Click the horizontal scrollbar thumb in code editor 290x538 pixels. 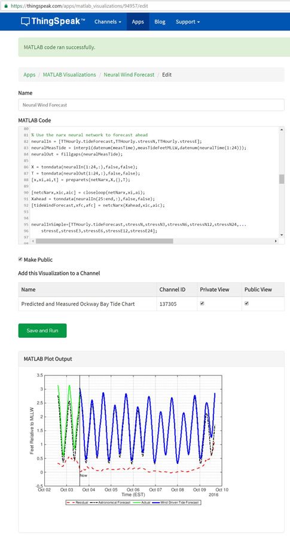pos(104,242)
